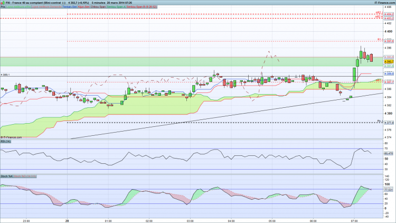Click the RSI current value box 60,470
The width and height of the screenshot is (396, 223).
[x=389, y=153]
